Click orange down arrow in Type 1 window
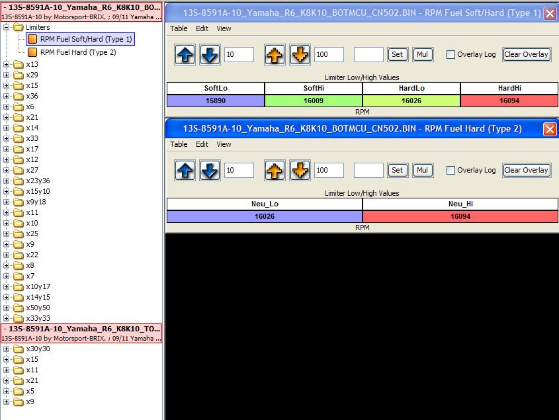 [300, 55]
